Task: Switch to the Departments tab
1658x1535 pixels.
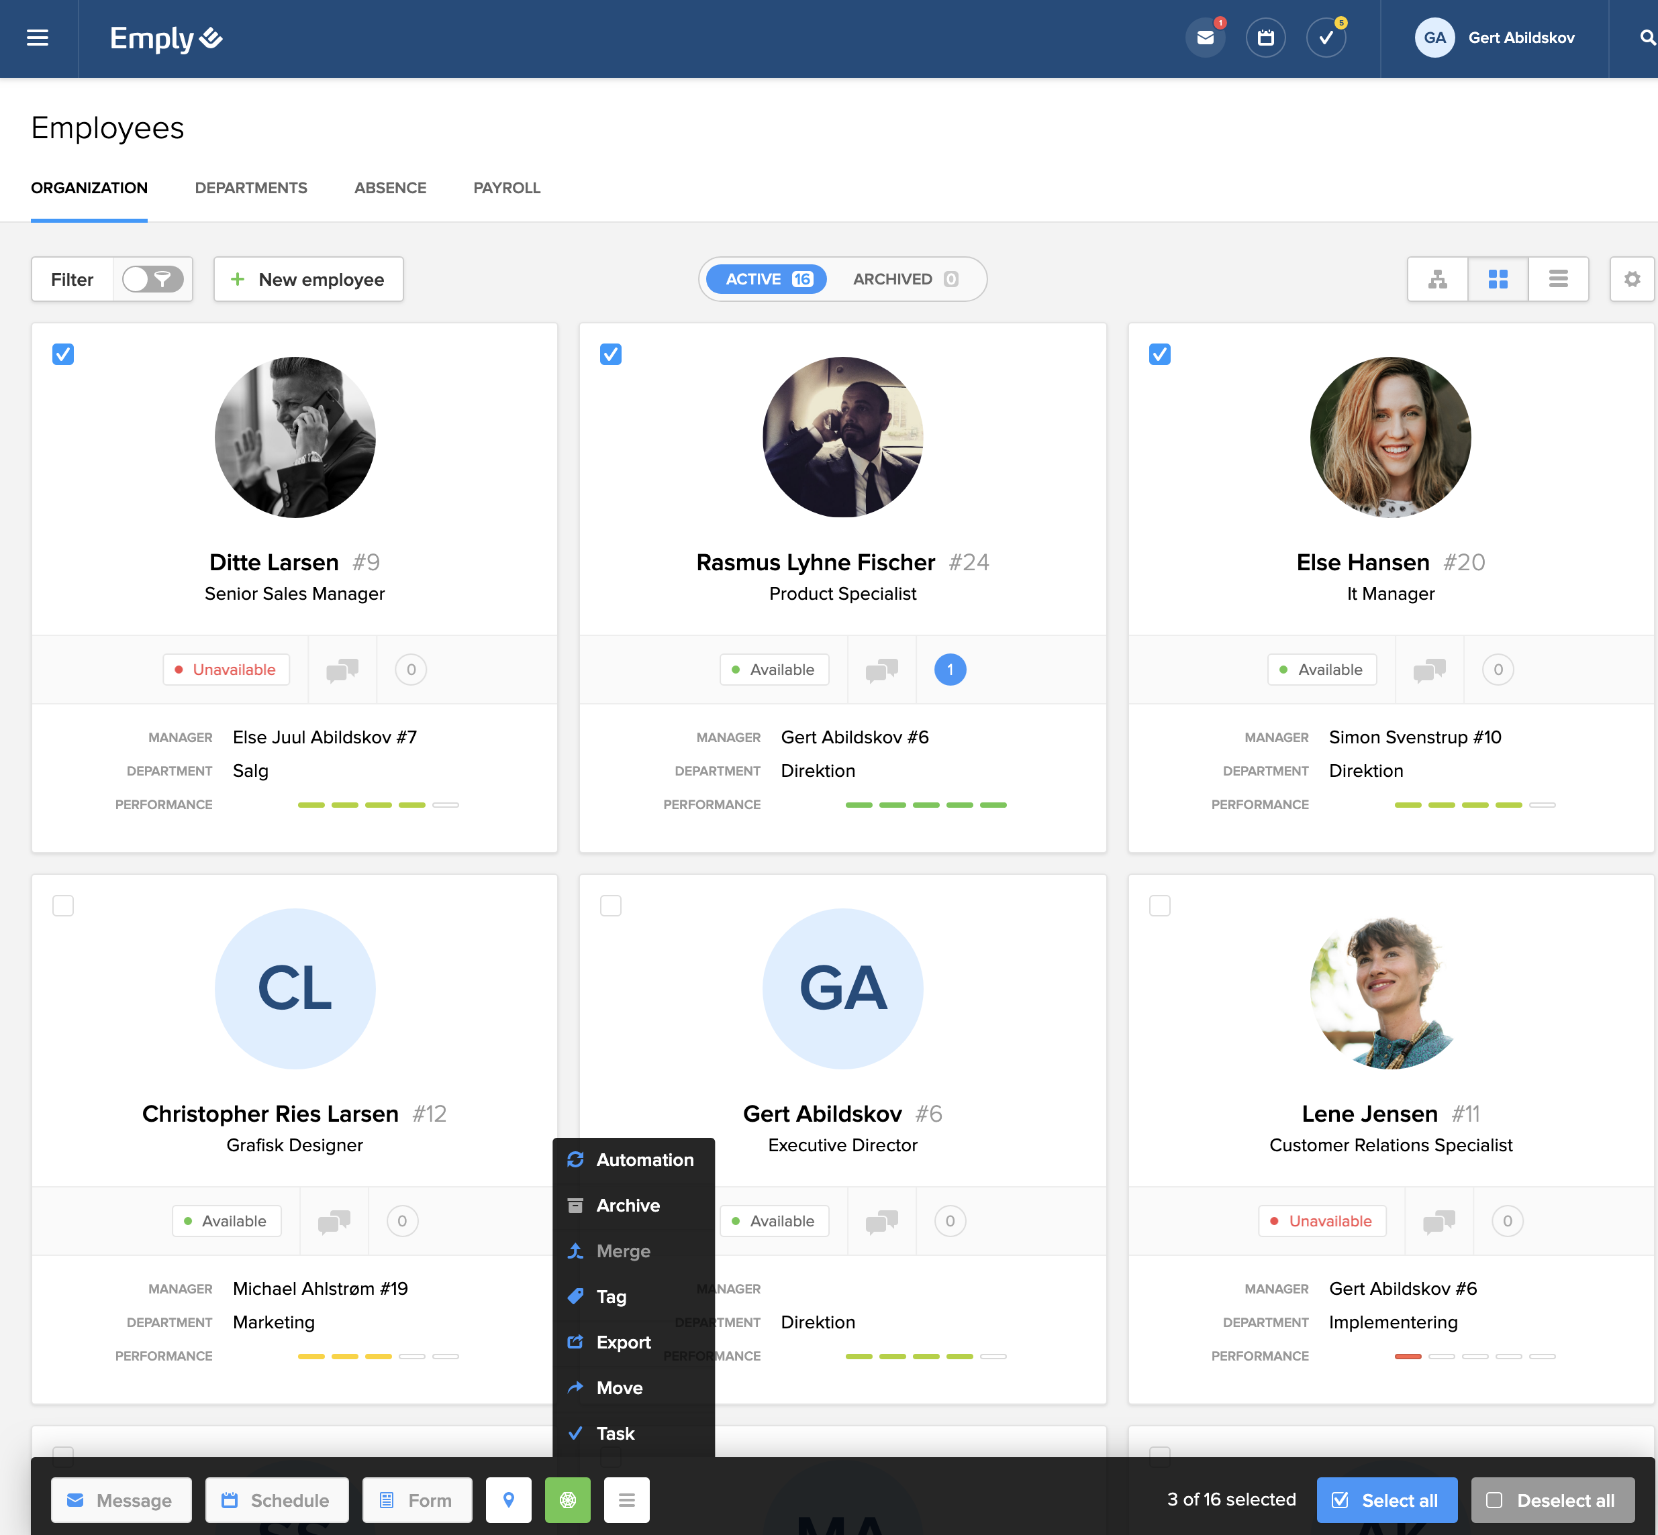Action: point(251,188)
